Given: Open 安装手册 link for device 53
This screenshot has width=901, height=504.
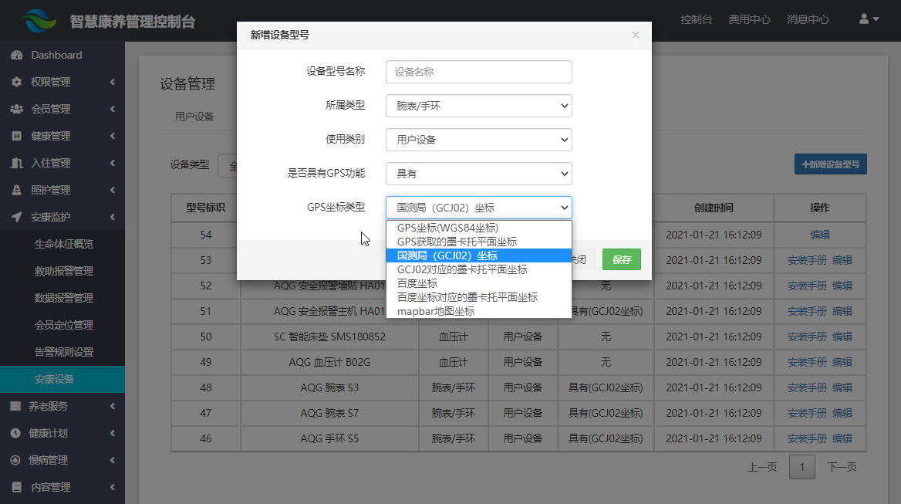Looking at the screenshot, I should pyautogui.click(x=806, y=260).
